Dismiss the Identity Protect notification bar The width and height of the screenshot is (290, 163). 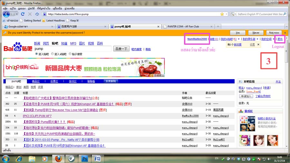click(x=285, y=33)
